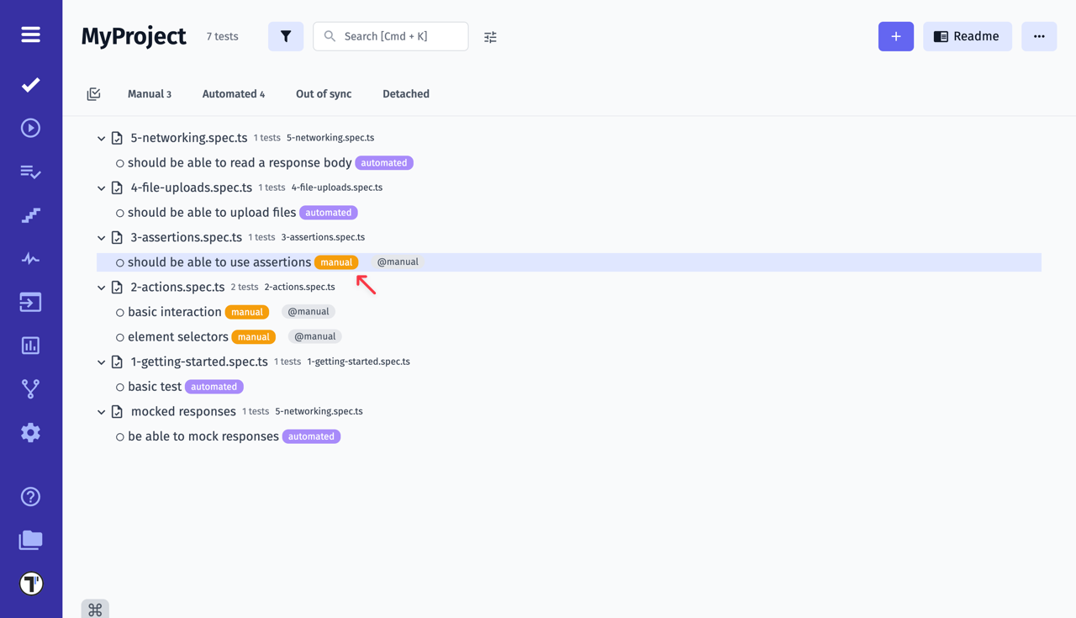
Task: Open the Runs play-circle icon
Action: point(30,127)
